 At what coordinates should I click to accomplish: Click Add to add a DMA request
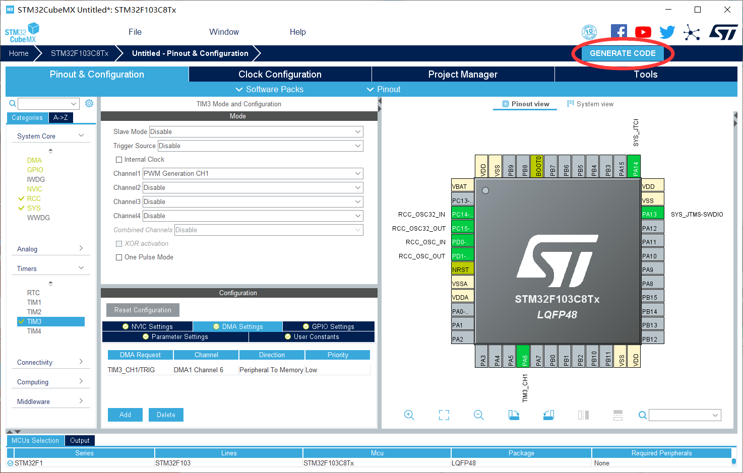point(125,415)
